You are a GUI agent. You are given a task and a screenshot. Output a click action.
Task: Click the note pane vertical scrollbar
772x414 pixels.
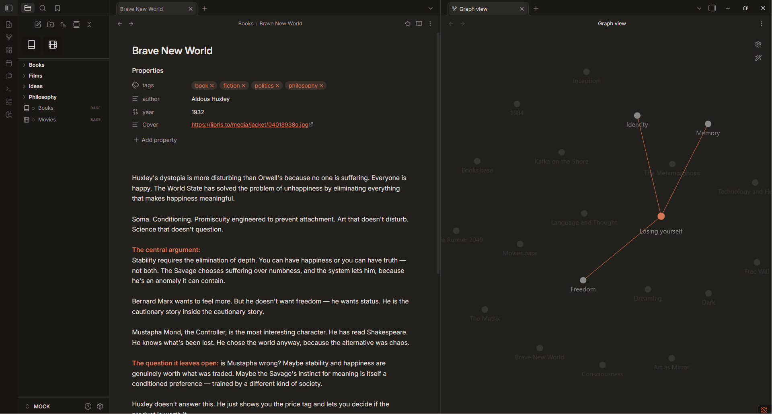[x=438, y=153]
